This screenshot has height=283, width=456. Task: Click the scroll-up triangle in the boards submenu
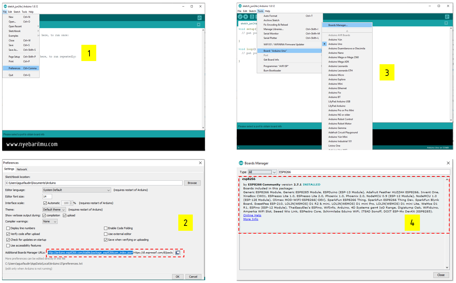tap(347, 31)
